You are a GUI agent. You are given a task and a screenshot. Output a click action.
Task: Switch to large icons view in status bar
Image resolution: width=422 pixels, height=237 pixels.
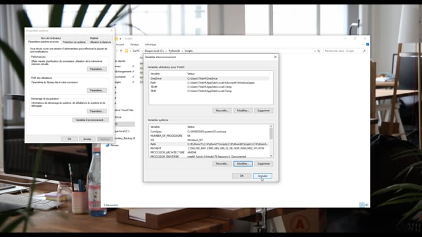click(x=367, y=205)
